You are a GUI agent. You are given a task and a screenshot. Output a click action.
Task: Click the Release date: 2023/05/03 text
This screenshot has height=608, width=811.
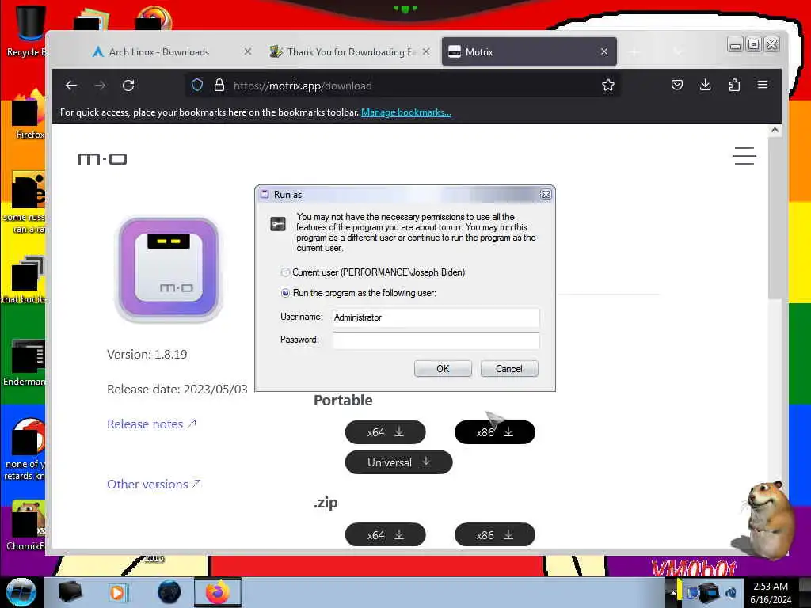[x=177, y=389]
